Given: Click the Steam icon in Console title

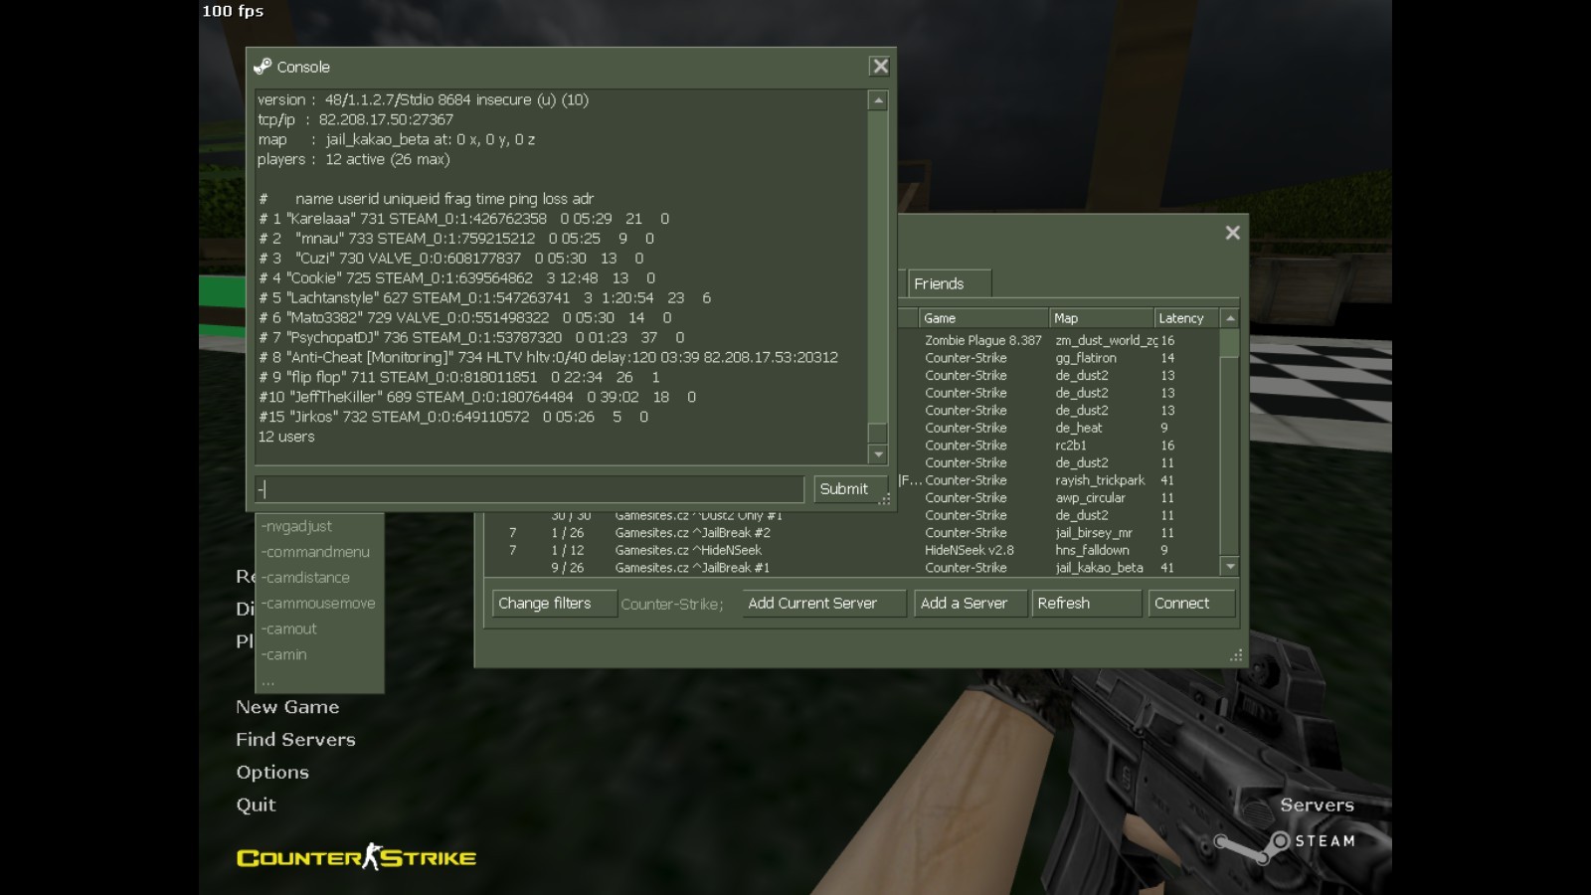Looking at the screenshot, I should pyautogui.click(x=263, y=67).
